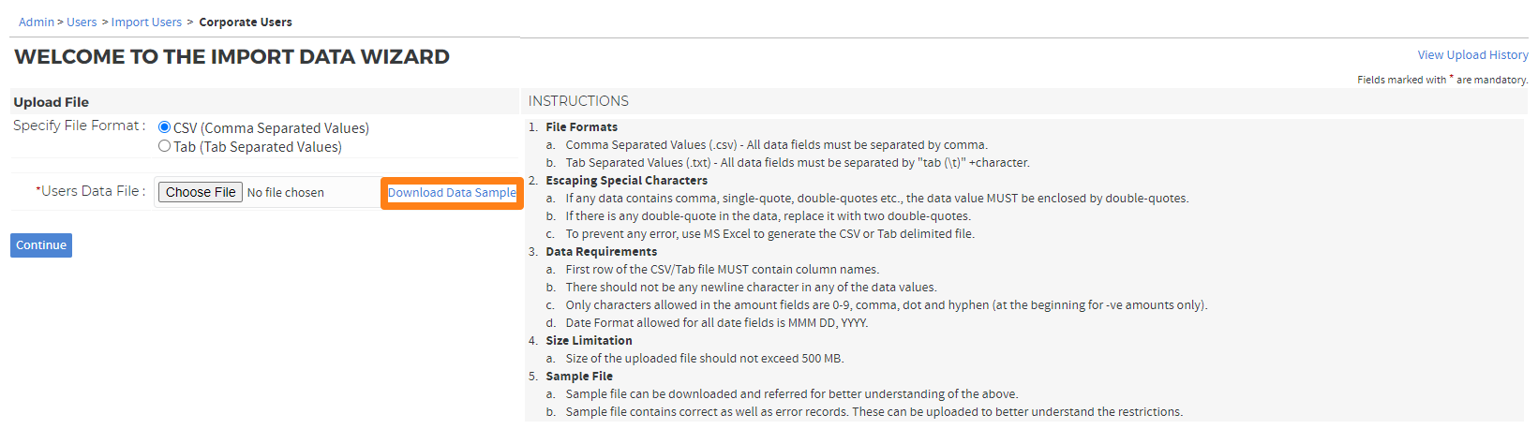Click the 'Specify File Format' label
Screen dimensions: 1538x444
coord(79,126)
